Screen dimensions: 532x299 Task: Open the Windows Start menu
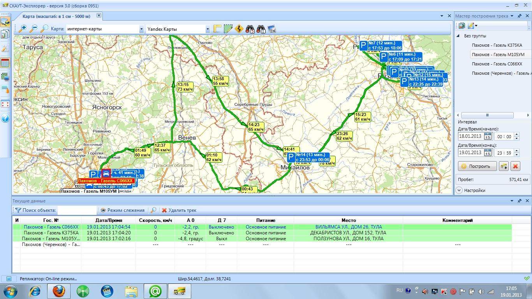point(10,291)
